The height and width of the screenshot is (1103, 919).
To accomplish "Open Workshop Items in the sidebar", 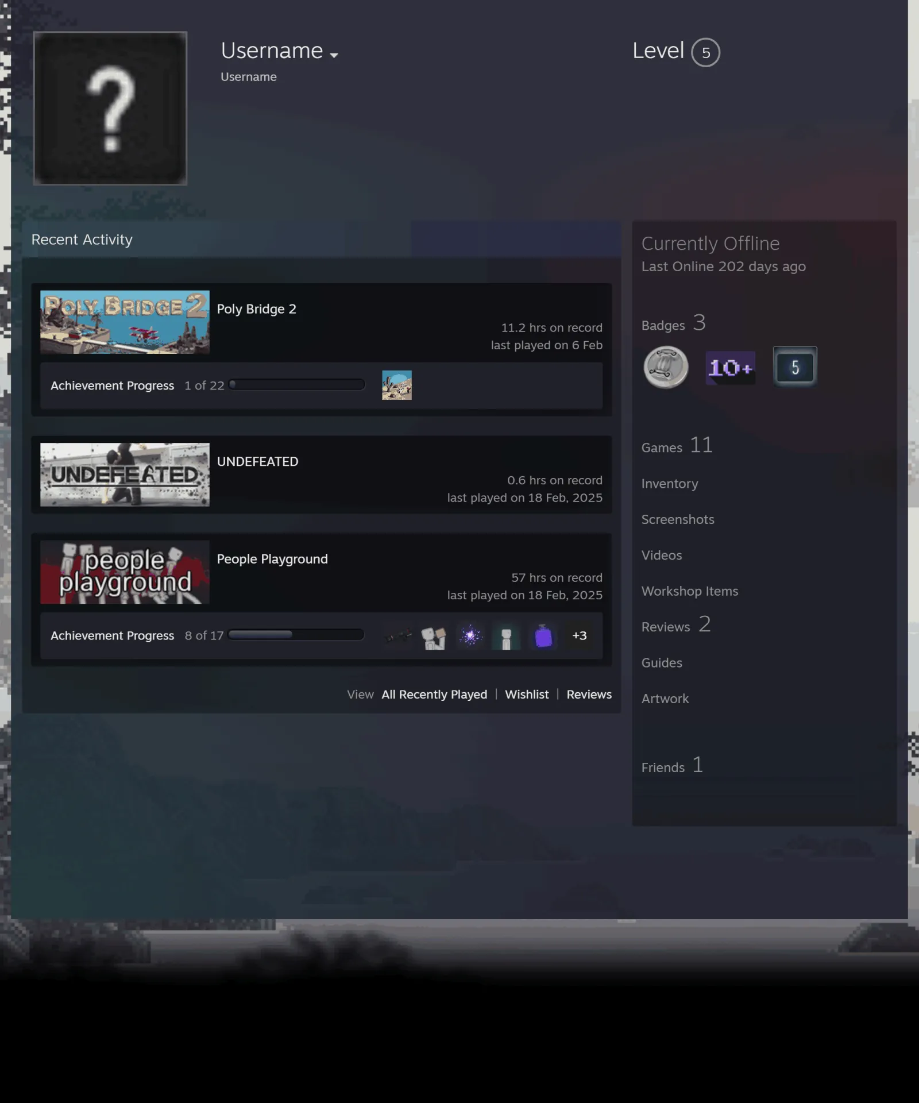I will coord(690,591).
